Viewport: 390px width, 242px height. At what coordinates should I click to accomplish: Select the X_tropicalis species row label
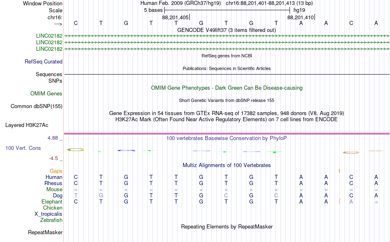tap(48, 214)
